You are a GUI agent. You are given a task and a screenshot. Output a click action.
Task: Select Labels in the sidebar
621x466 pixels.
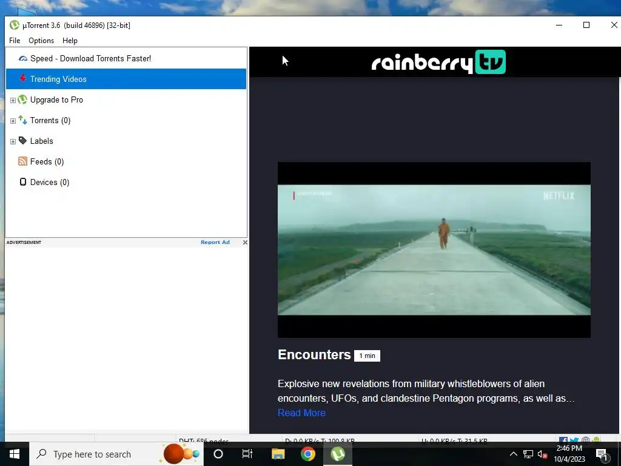pos(42,141)
